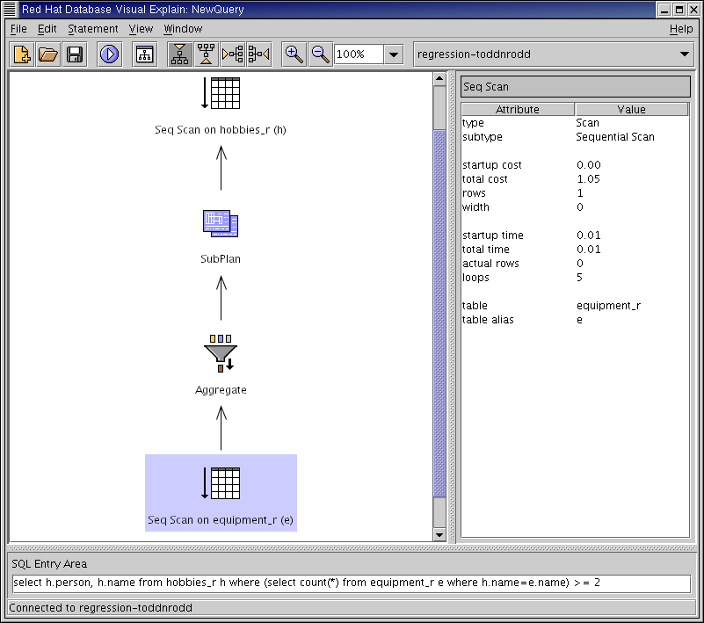This screenshot has width=704, height=623.
Task: Open the File menu
Action: pyautogui.click(x=18, y=29)
